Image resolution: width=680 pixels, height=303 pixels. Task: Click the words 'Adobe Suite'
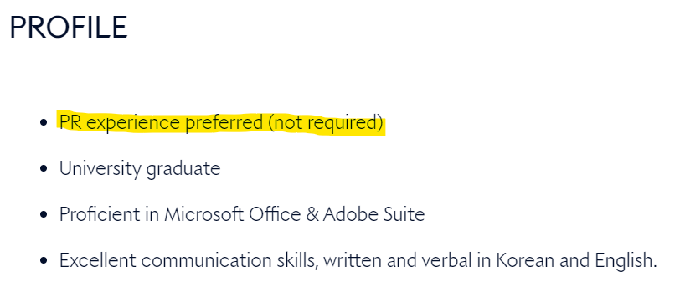373,214
